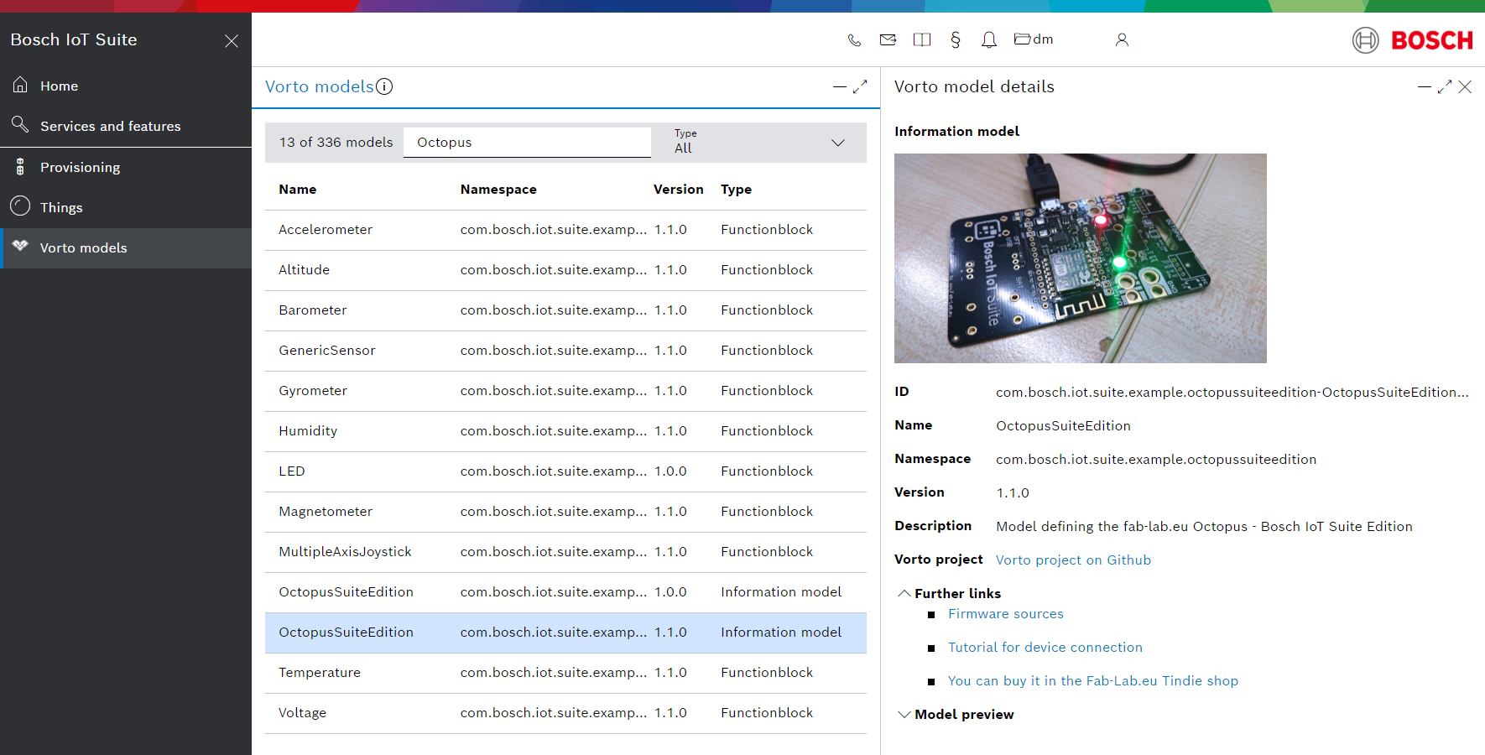1485x755 pixels.
Task: Expand the Vorto model details panel
Action: (1445, 86)
